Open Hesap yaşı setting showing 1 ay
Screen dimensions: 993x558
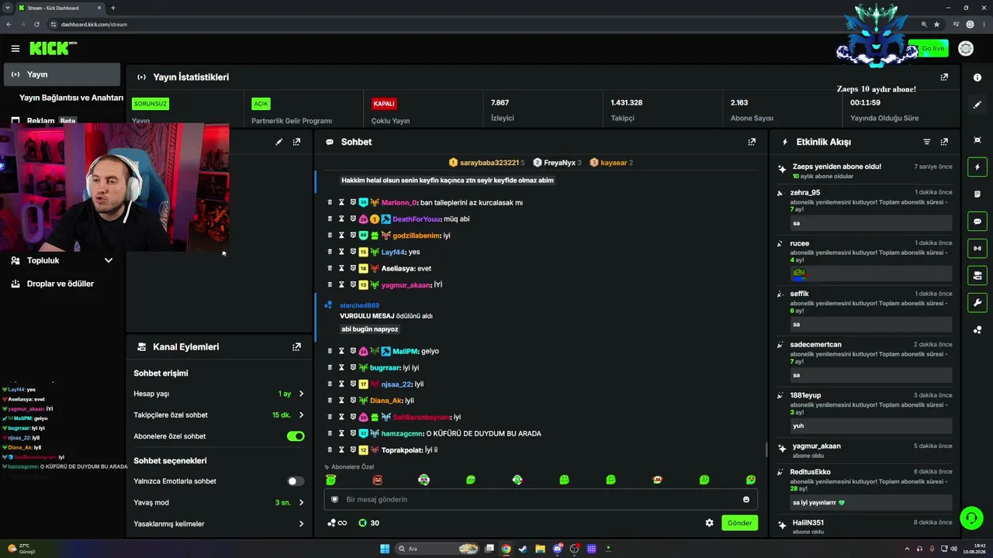pos(219,394)
